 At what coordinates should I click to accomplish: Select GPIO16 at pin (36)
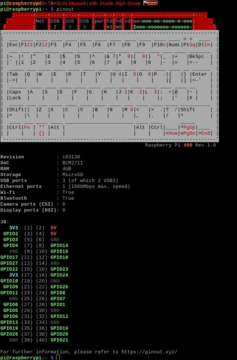click(x=59, y=328)
